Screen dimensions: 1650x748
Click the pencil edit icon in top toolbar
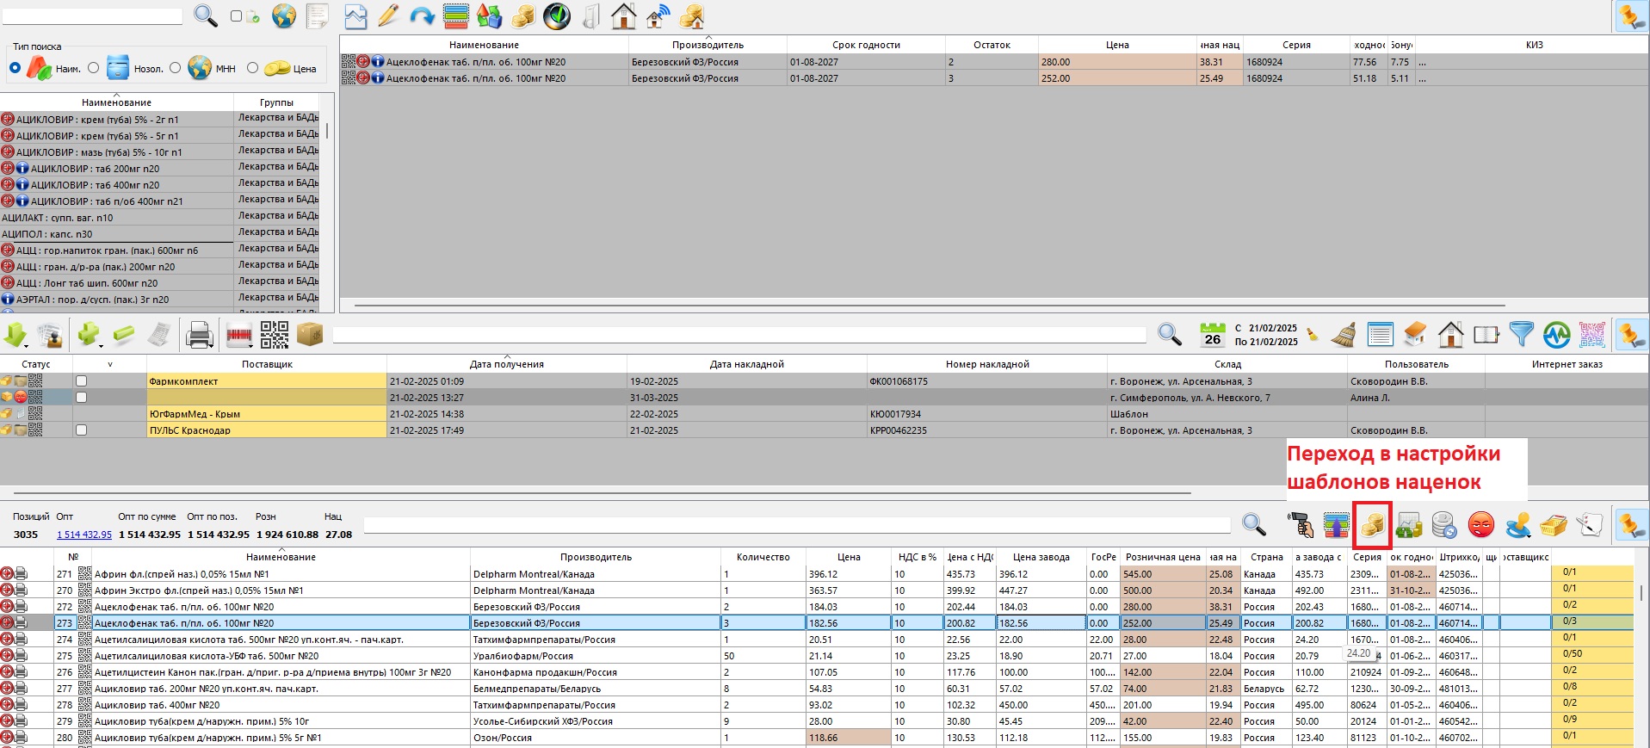(388, 16)
